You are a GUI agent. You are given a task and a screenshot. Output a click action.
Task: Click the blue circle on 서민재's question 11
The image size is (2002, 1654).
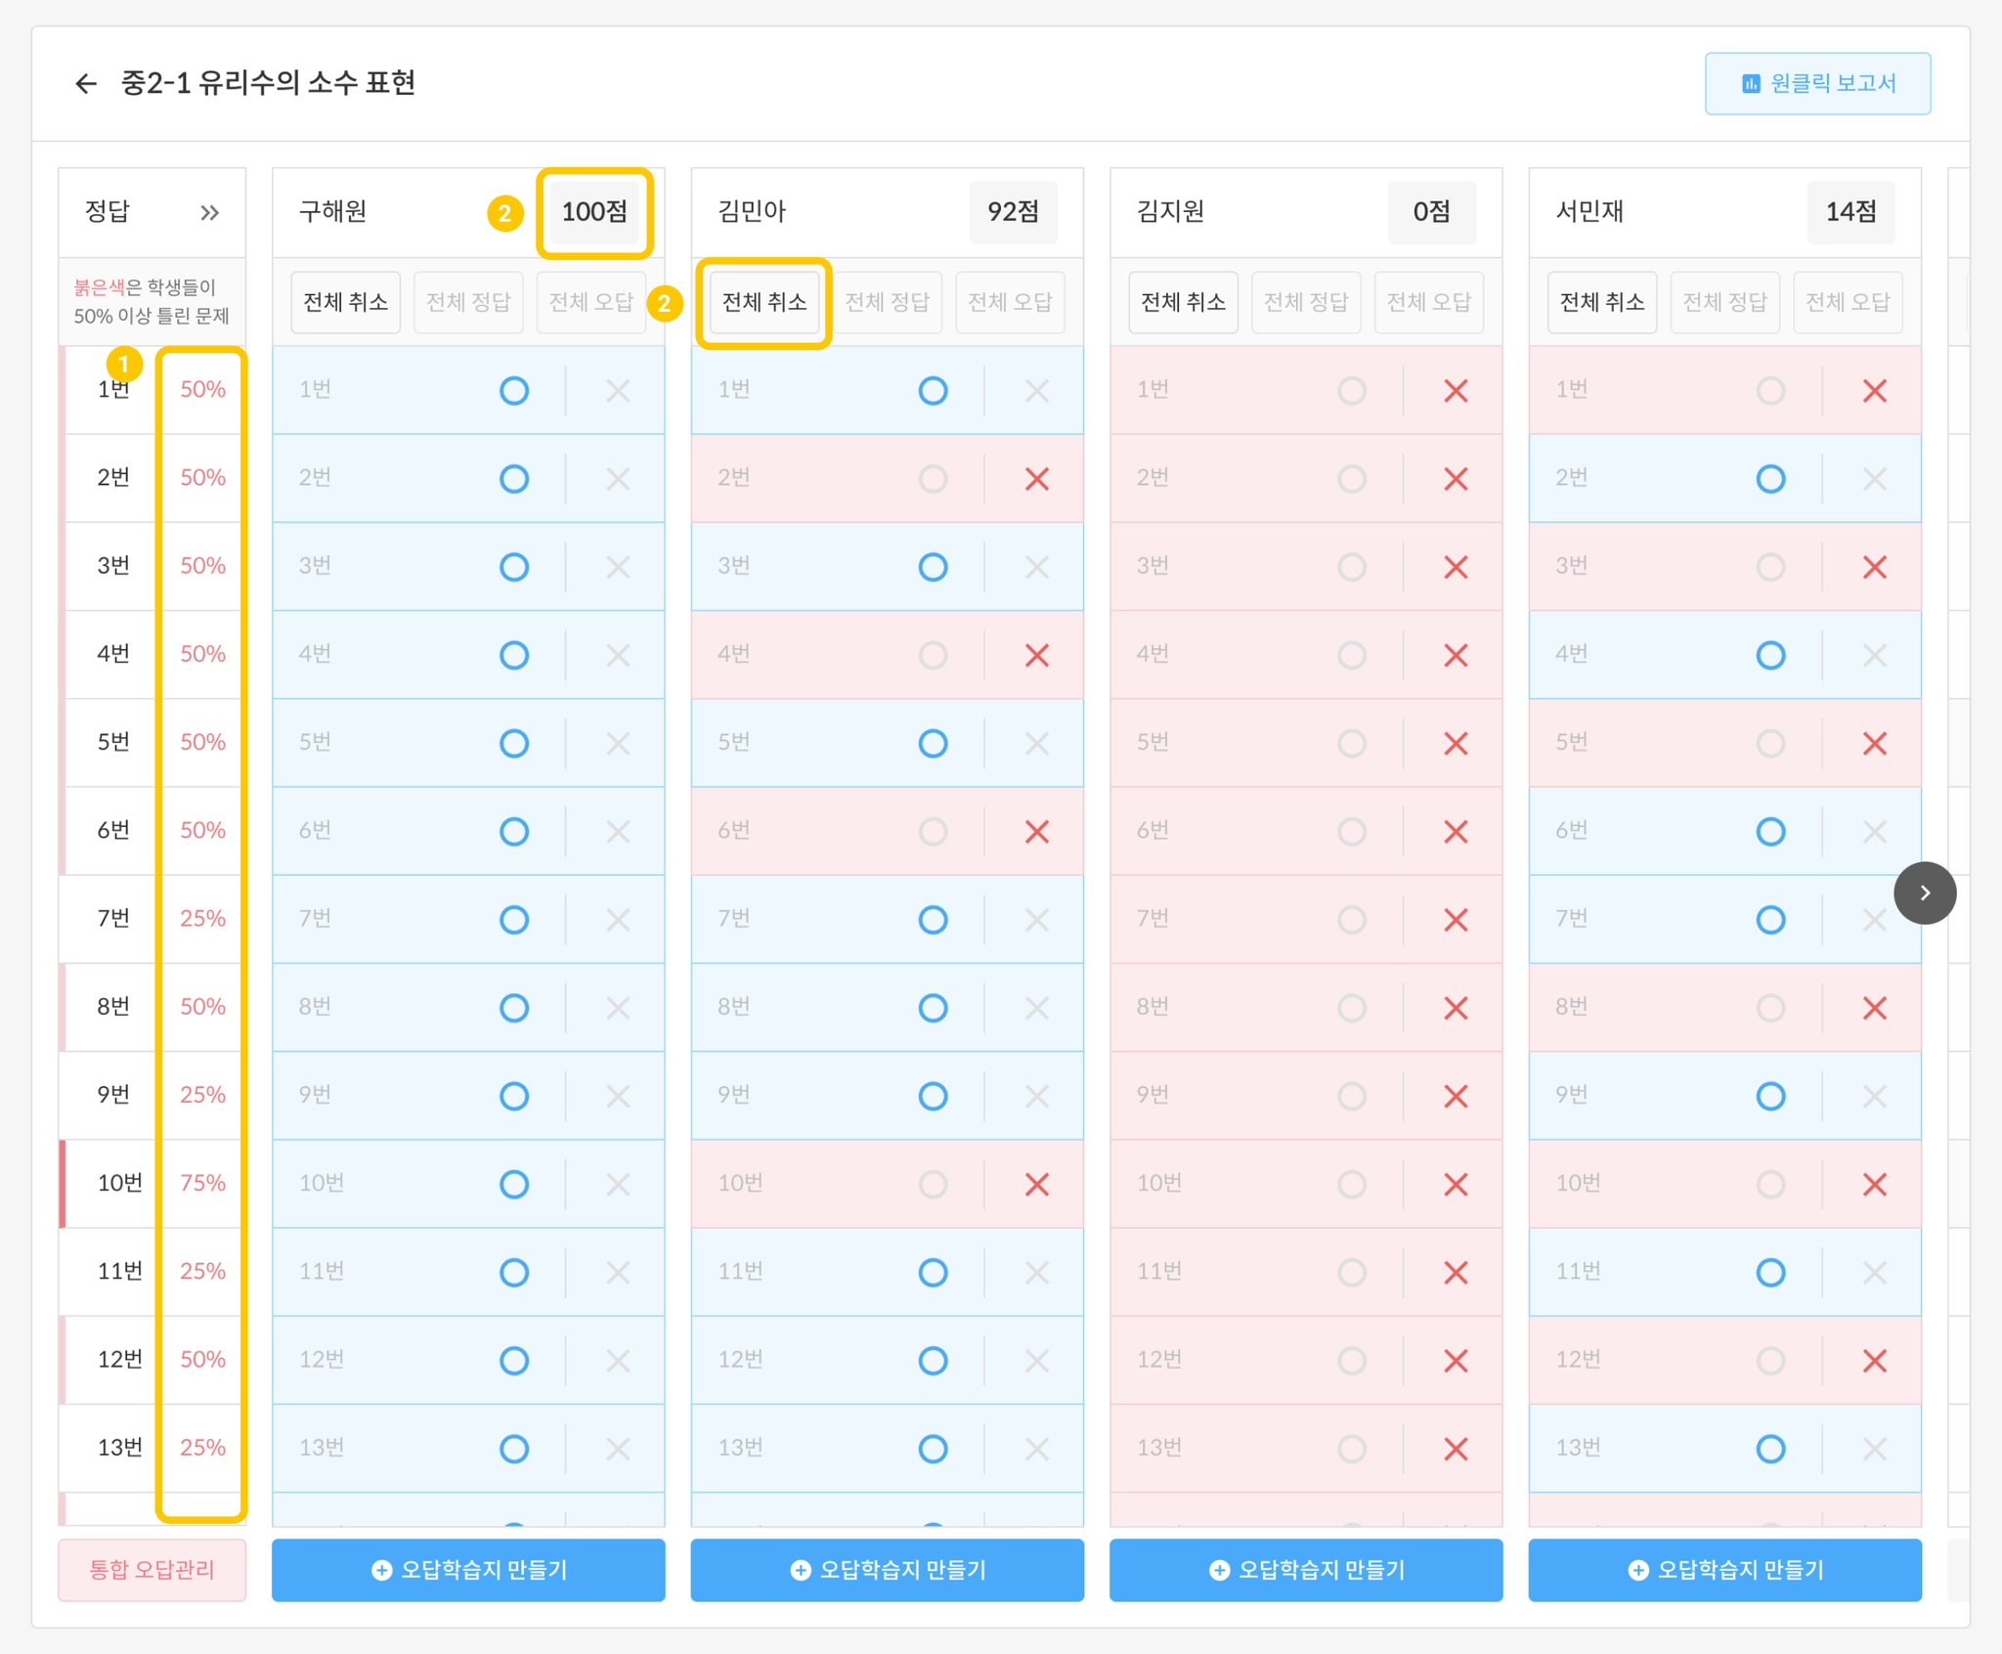(1769, 1272)
